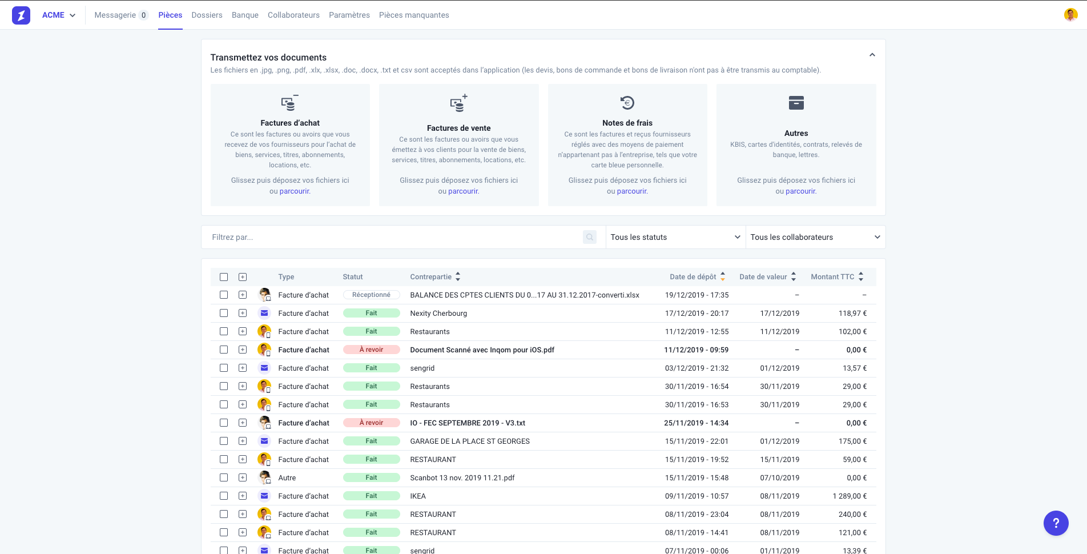Sort by Montant TTC column arrows
1087x554 pixels.
pyautogui.click(x=861, y=277)
